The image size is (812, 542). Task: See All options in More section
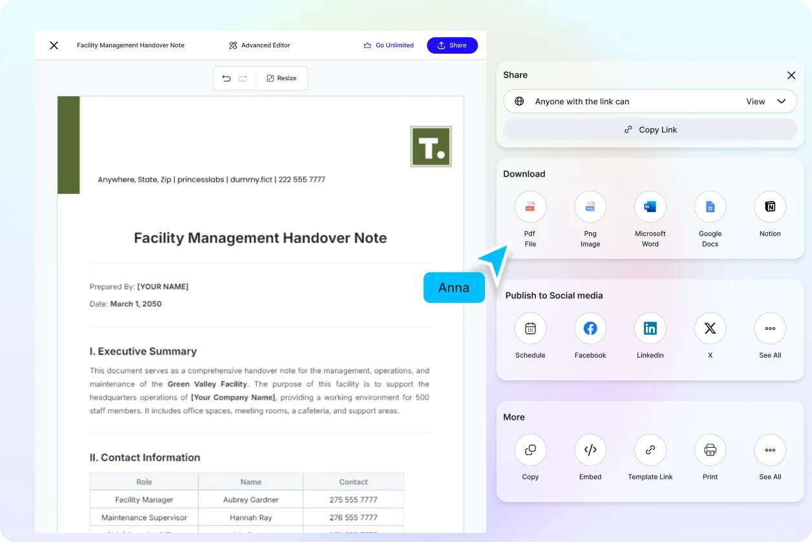(770, 450)
